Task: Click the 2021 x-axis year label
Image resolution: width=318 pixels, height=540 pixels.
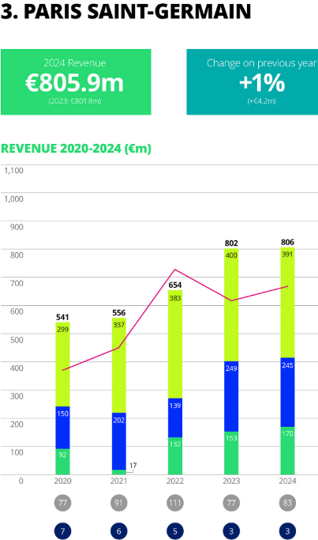Action: tap(119, 481)
